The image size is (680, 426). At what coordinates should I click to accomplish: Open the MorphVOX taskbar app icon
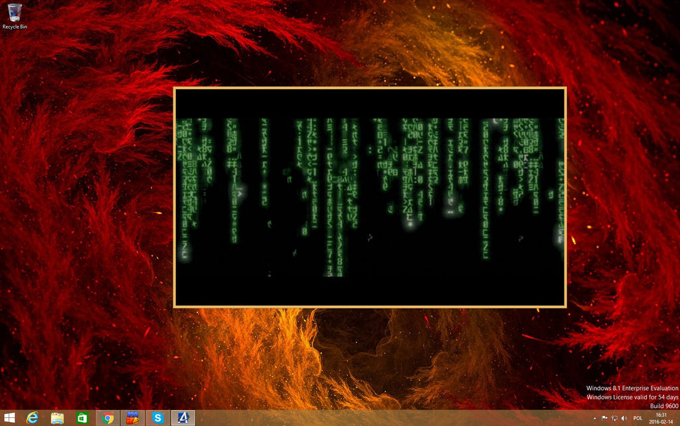point(133,418)
